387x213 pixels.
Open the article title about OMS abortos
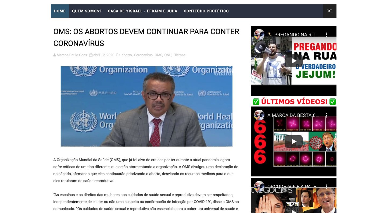tap(146, 37)
